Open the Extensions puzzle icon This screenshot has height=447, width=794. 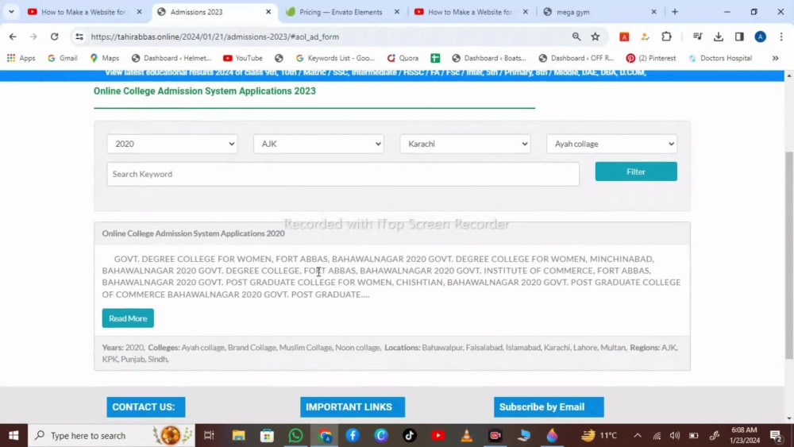pos(666,37)
